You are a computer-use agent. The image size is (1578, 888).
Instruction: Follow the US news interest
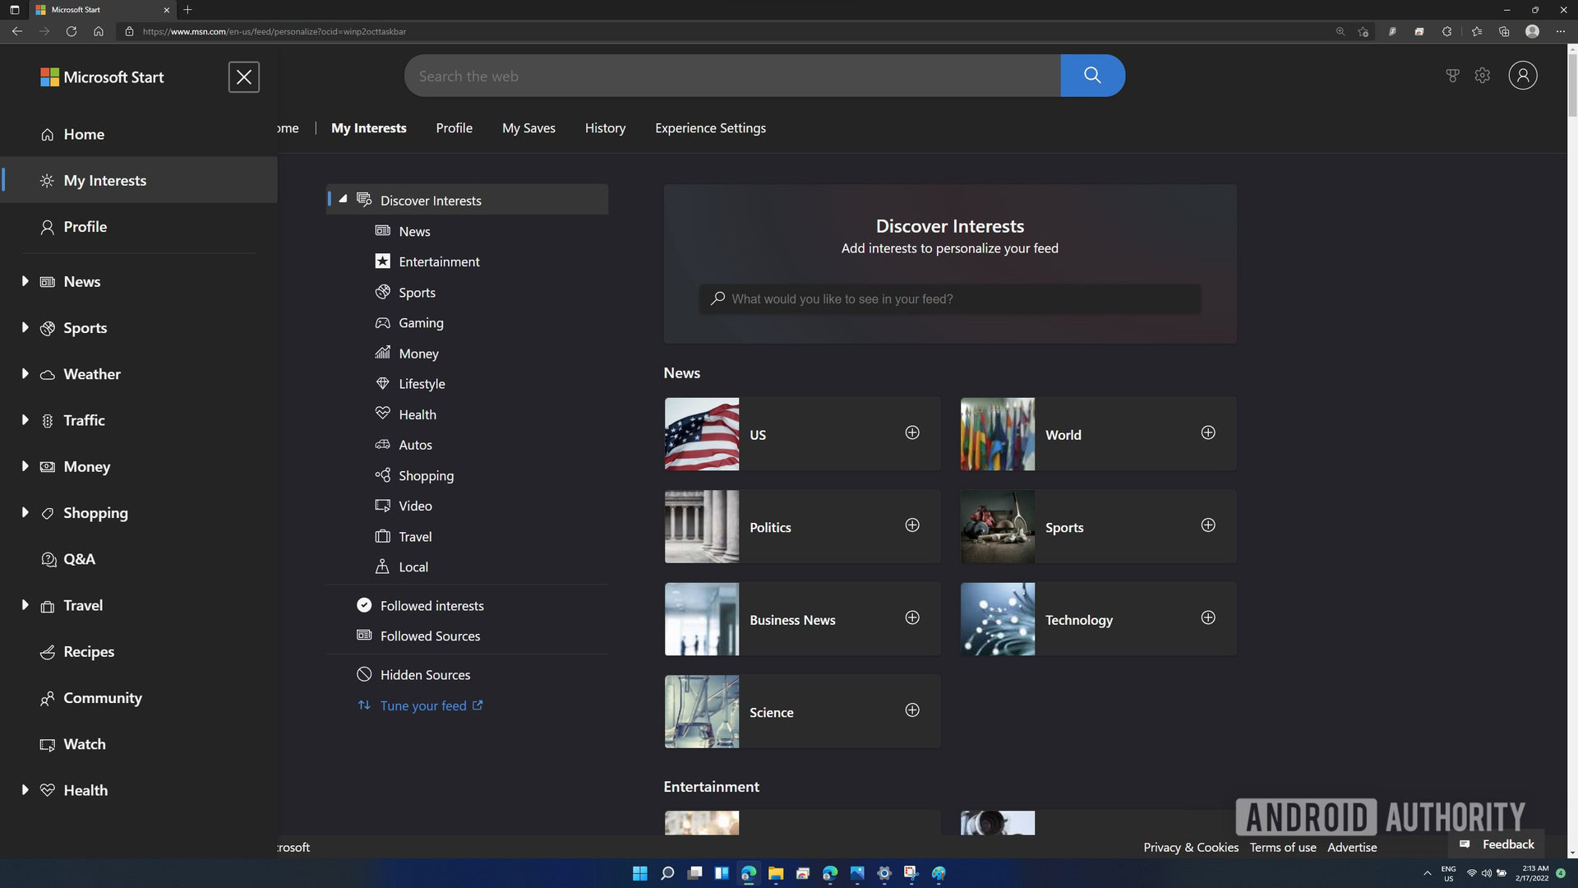(911, 433)
